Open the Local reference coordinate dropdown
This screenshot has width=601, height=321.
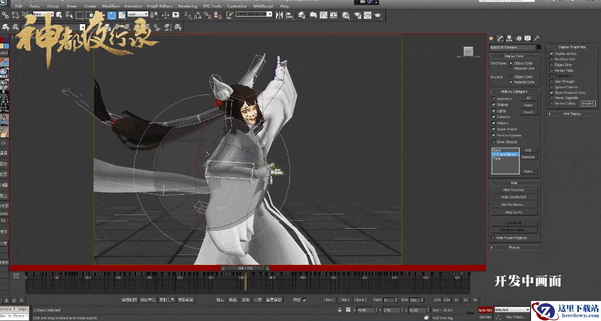point(138,15)
